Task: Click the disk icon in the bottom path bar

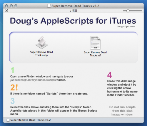Action: coord(8,120)
